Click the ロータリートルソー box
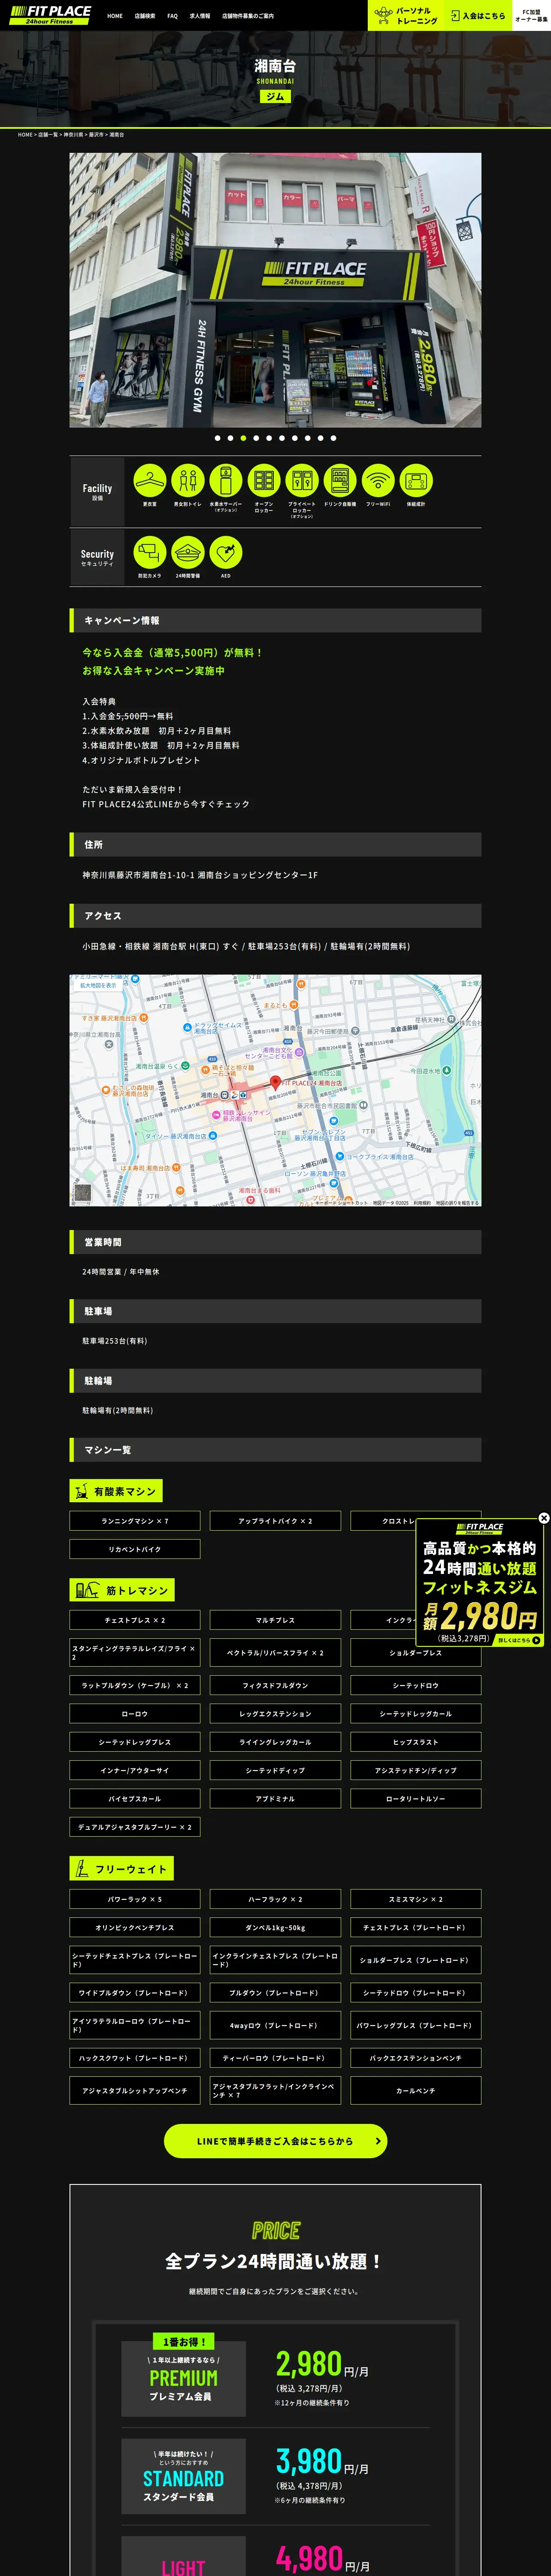 (x=416, y=1798)
